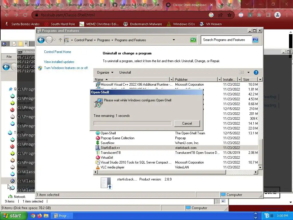Viewport: 293px width, 220px height.
Task: Go up one level with the up arrow
Action: click(x=60, y=40)
